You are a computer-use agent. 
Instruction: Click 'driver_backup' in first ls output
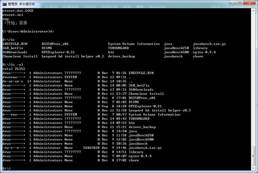click(x=121, y=56)
